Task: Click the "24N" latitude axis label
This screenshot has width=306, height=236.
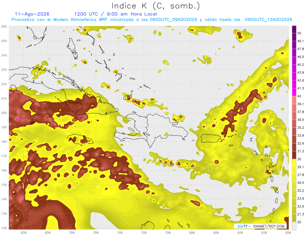Action: (4, 55)
